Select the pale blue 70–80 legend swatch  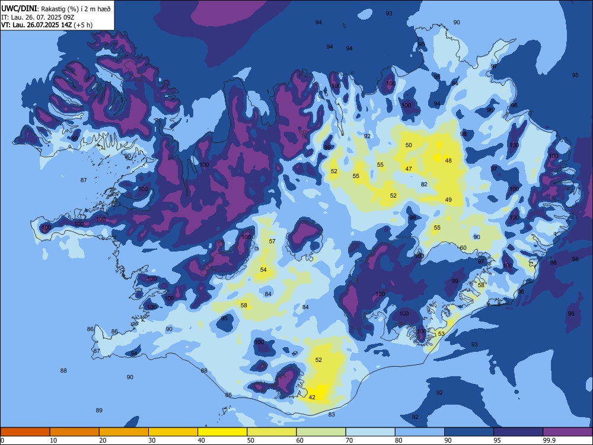click(371, 432)
